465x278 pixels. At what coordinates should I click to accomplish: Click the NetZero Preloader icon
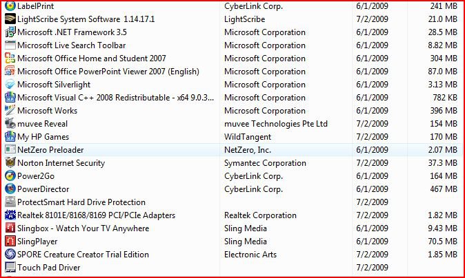point(10,149)
